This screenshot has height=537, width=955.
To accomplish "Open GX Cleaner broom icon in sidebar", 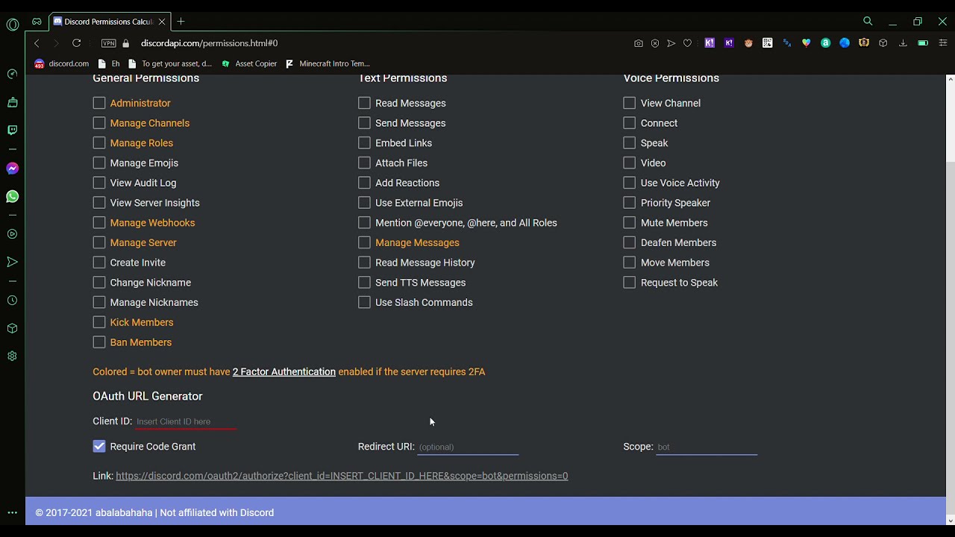I will pyautogui.click(x=12, y=102).
